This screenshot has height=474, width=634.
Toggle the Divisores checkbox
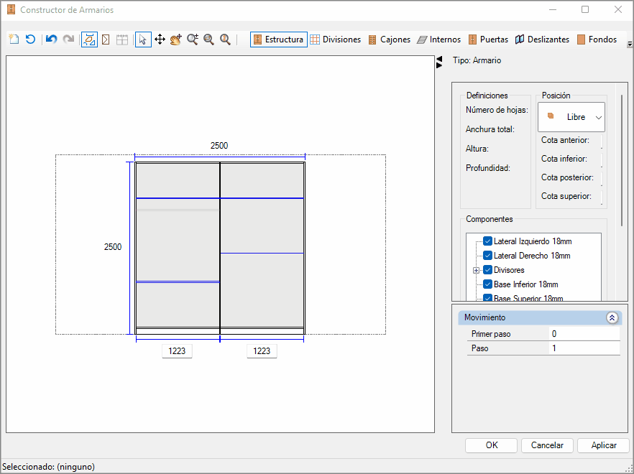487,270
